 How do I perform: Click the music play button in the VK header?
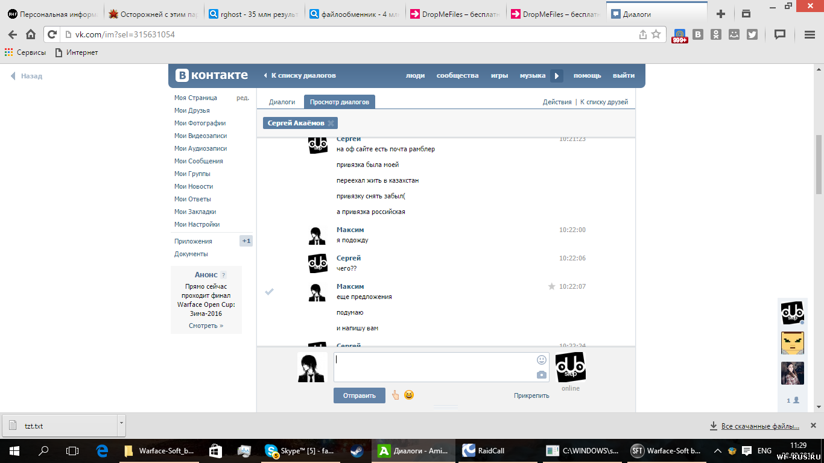(x=557, y=76)
